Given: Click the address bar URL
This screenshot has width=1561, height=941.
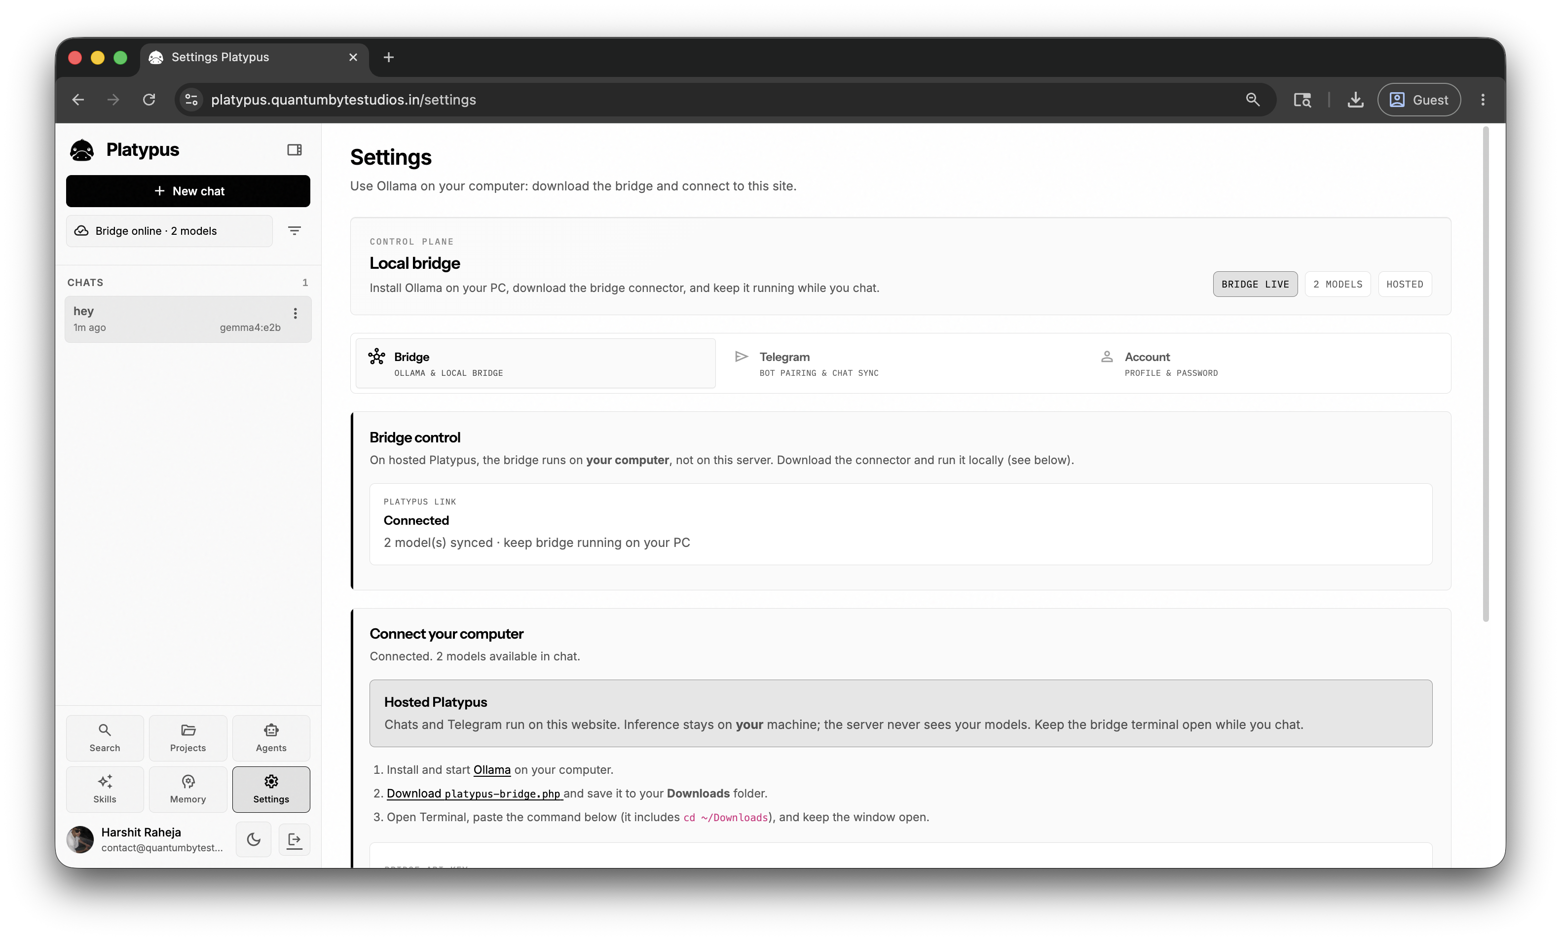Looking at the screenshot, I should pyautogui.click(x=343, y=100).
